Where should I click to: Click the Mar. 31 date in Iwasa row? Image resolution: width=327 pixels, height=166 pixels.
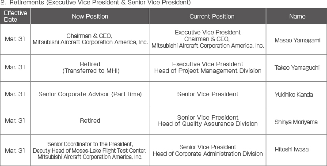click(15, 151)
